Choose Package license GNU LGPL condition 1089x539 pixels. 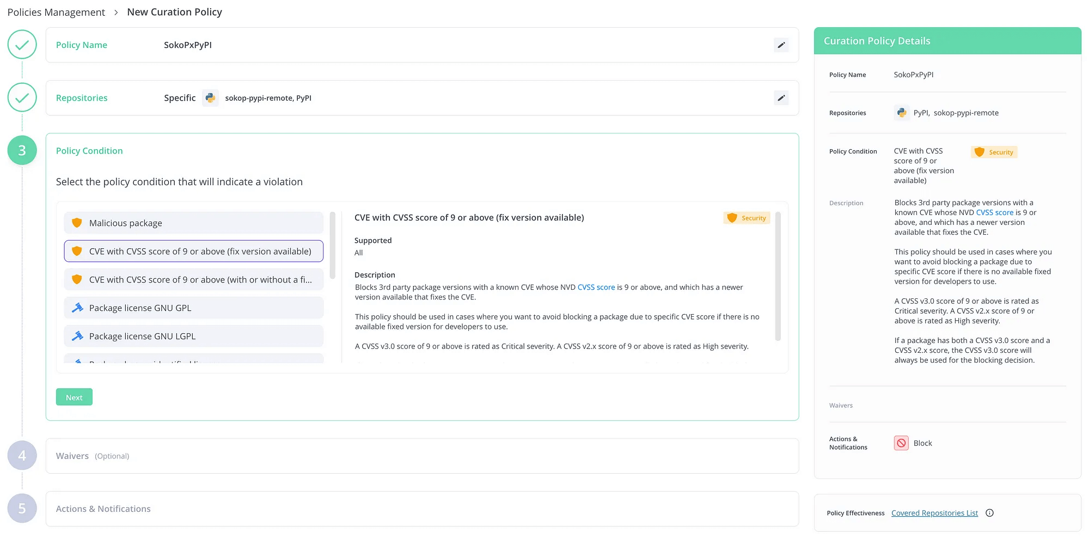point(193,336)
